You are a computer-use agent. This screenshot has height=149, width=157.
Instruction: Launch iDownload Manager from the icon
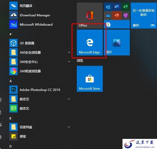[x=13, y=15]
